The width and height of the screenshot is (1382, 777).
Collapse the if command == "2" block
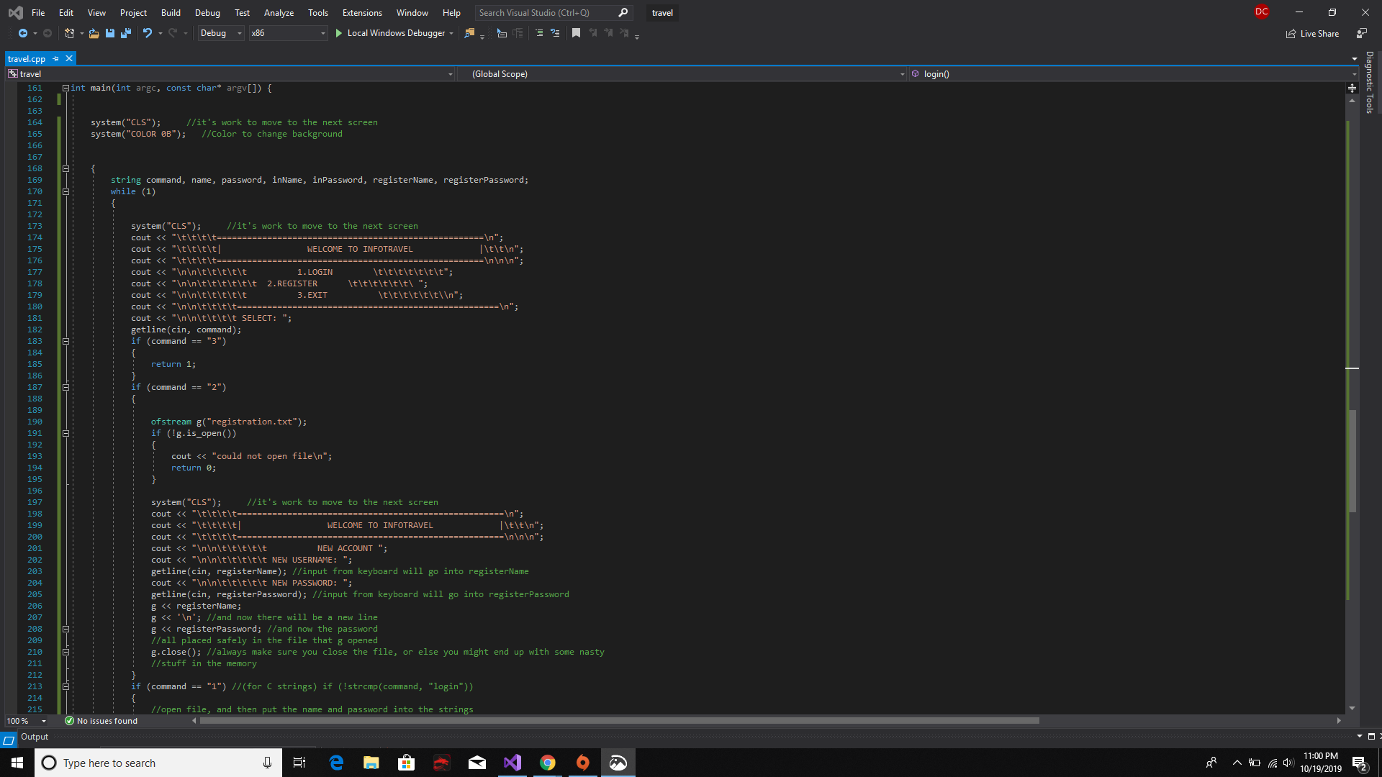66,387
